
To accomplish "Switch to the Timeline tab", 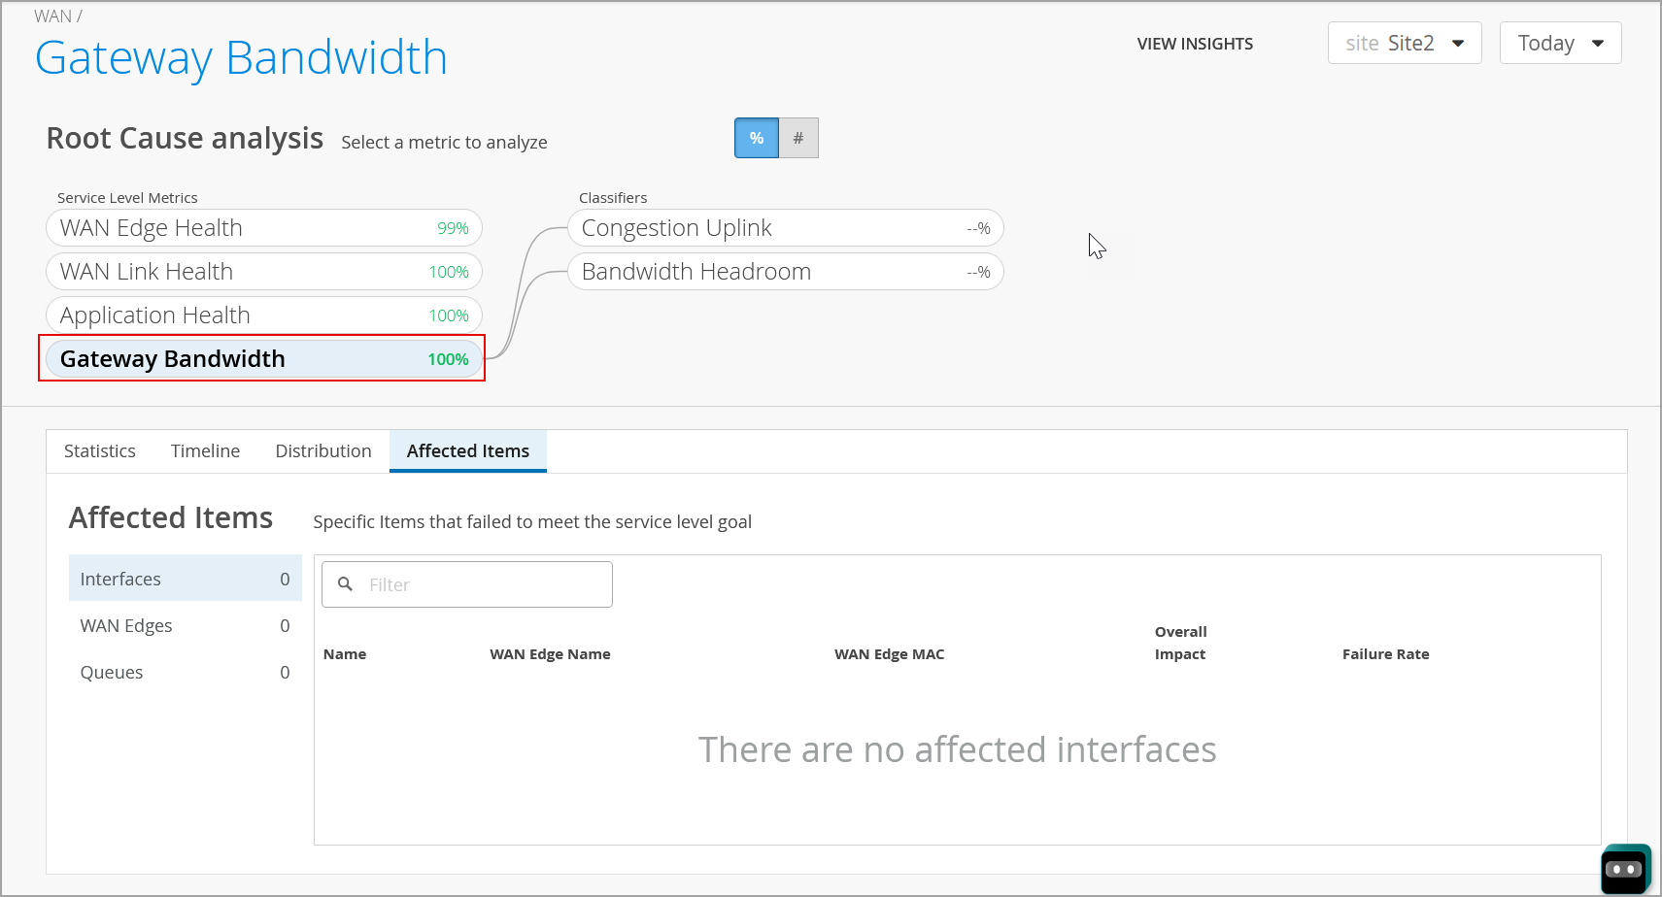I will [205, 450].
